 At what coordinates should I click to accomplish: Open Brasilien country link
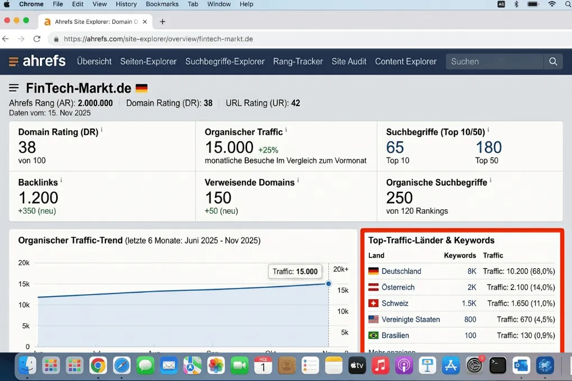pyautogui.click(x=395, y=336)
